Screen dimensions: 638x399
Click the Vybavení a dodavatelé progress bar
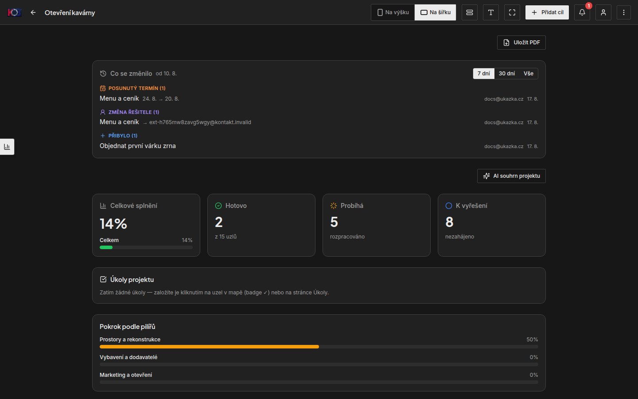[319, 364]
